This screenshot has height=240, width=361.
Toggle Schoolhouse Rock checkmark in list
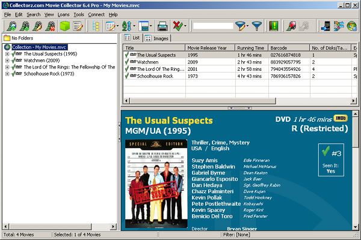click(x=126, y=76)
